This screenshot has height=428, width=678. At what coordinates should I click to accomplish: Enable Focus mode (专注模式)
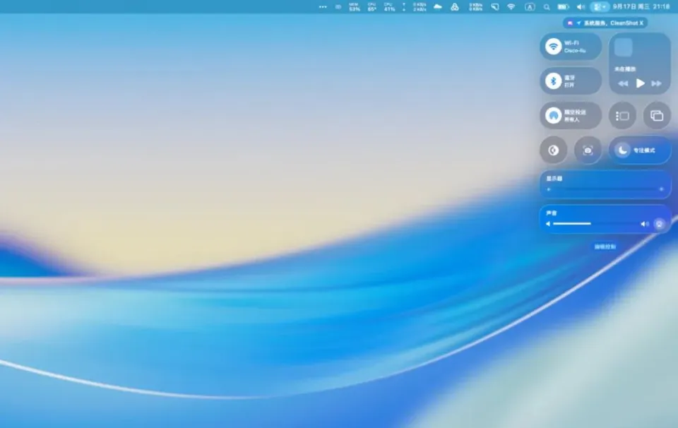(640, 150)
